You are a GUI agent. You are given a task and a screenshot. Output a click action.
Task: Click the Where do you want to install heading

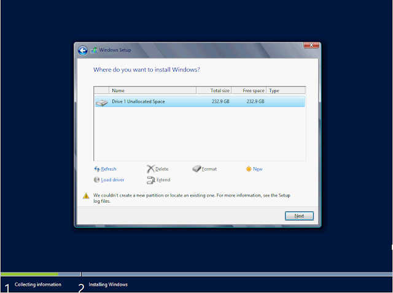pyautogui.click(x=147, y=69)
